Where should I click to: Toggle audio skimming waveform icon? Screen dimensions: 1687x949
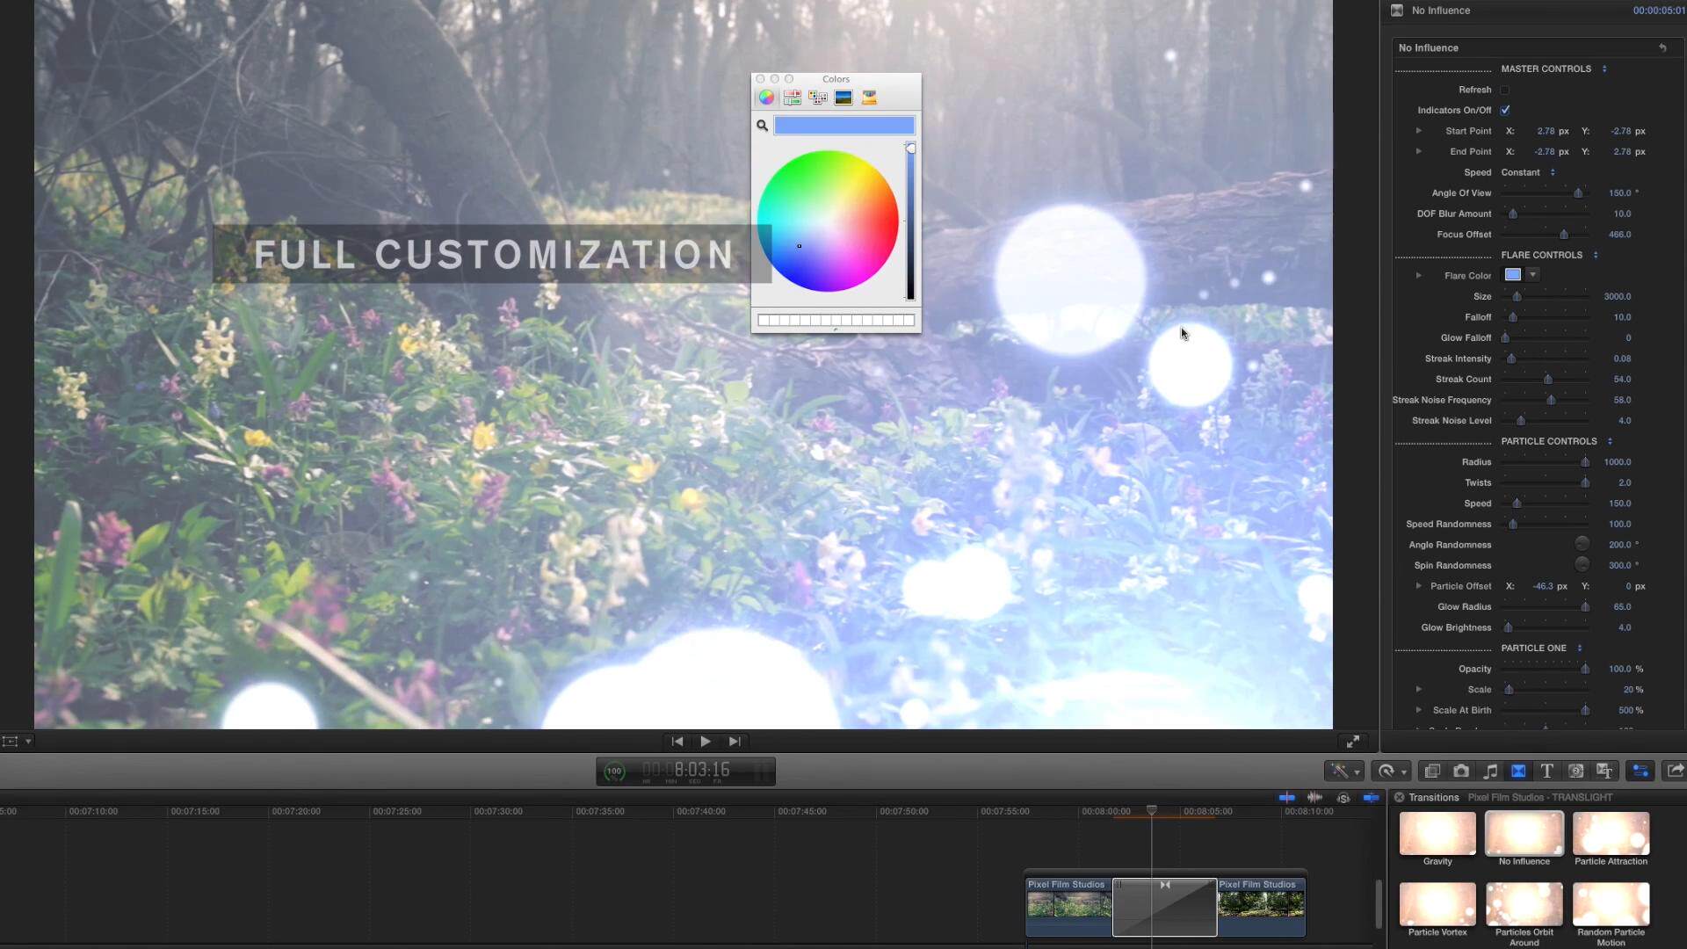tap(1314, 797)
